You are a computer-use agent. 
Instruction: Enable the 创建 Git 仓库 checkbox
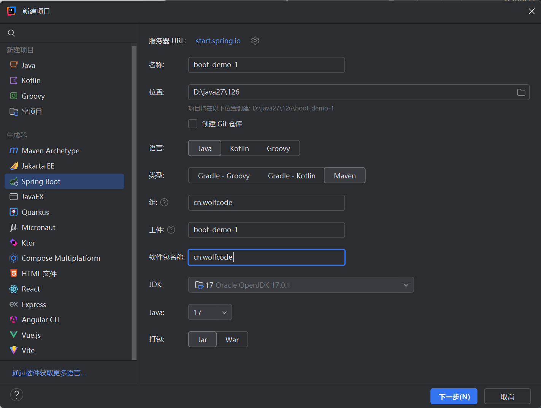[193, 124]
